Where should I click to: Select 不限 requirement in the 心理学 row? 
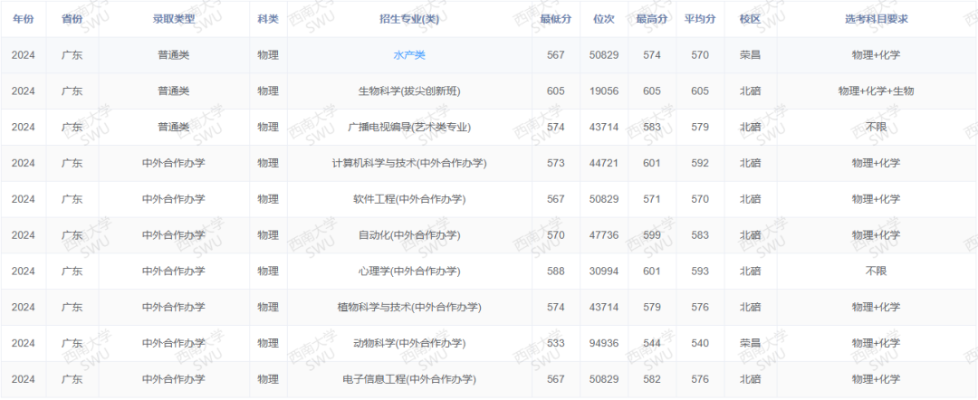point(877,271)
